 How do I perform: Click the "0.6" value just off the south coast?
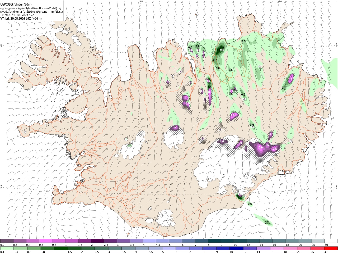point(250,204)
